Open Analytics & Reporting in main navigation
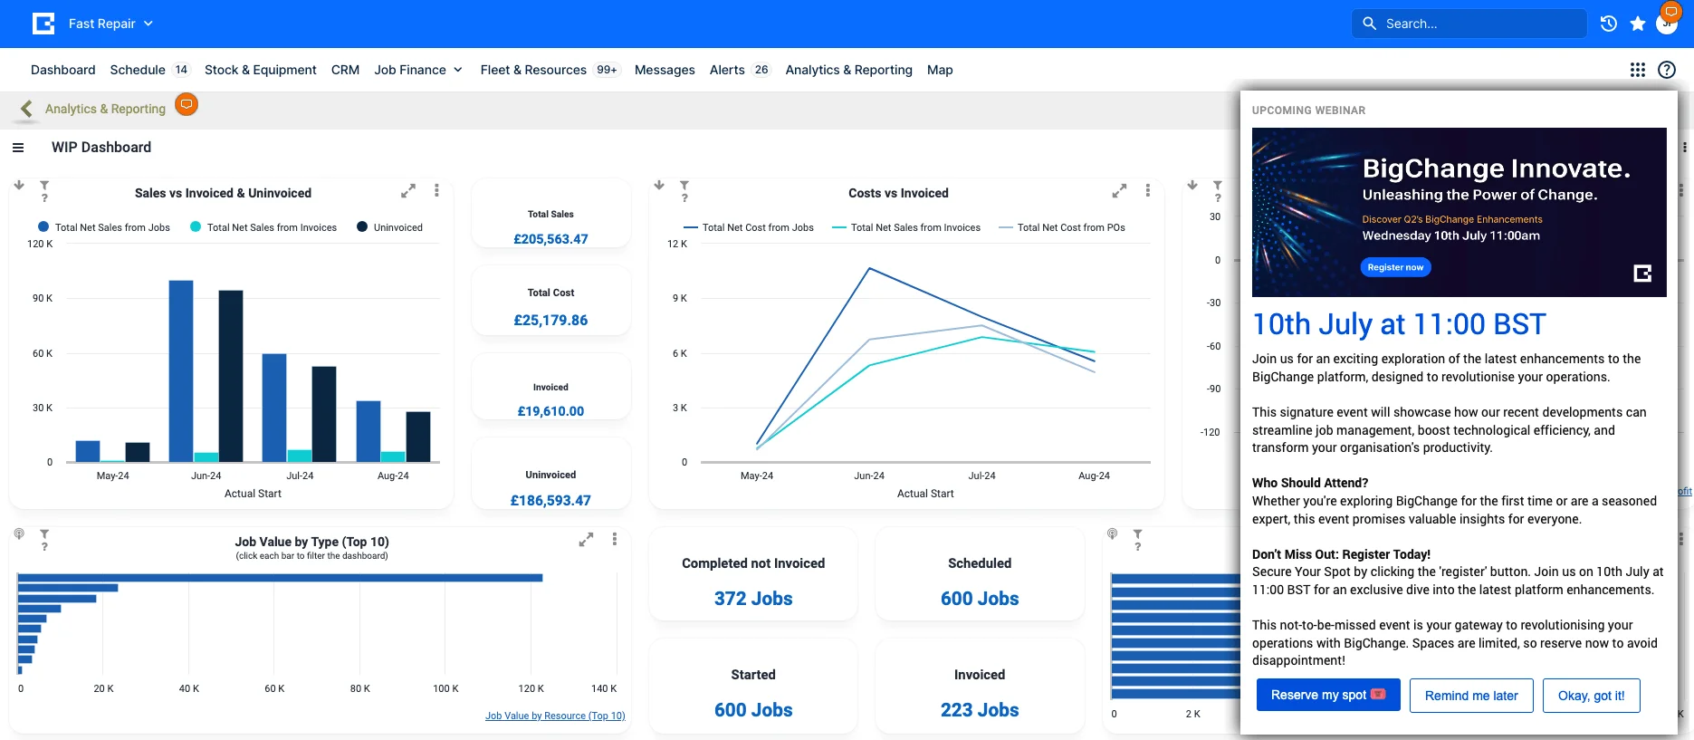 (848, 70)
